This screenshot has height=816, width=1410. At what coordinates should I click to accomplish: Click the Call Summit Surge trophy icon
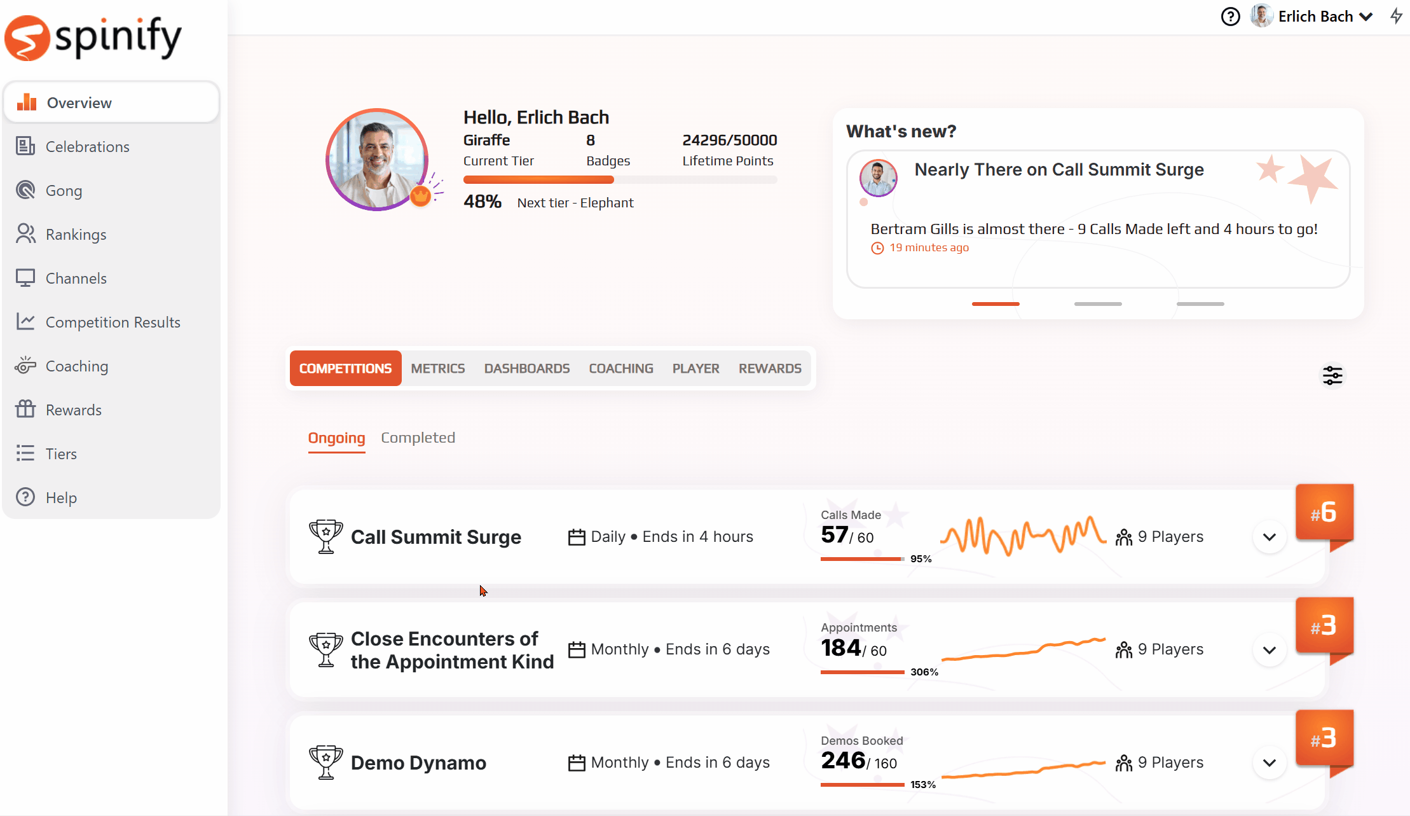click(325, 537)
